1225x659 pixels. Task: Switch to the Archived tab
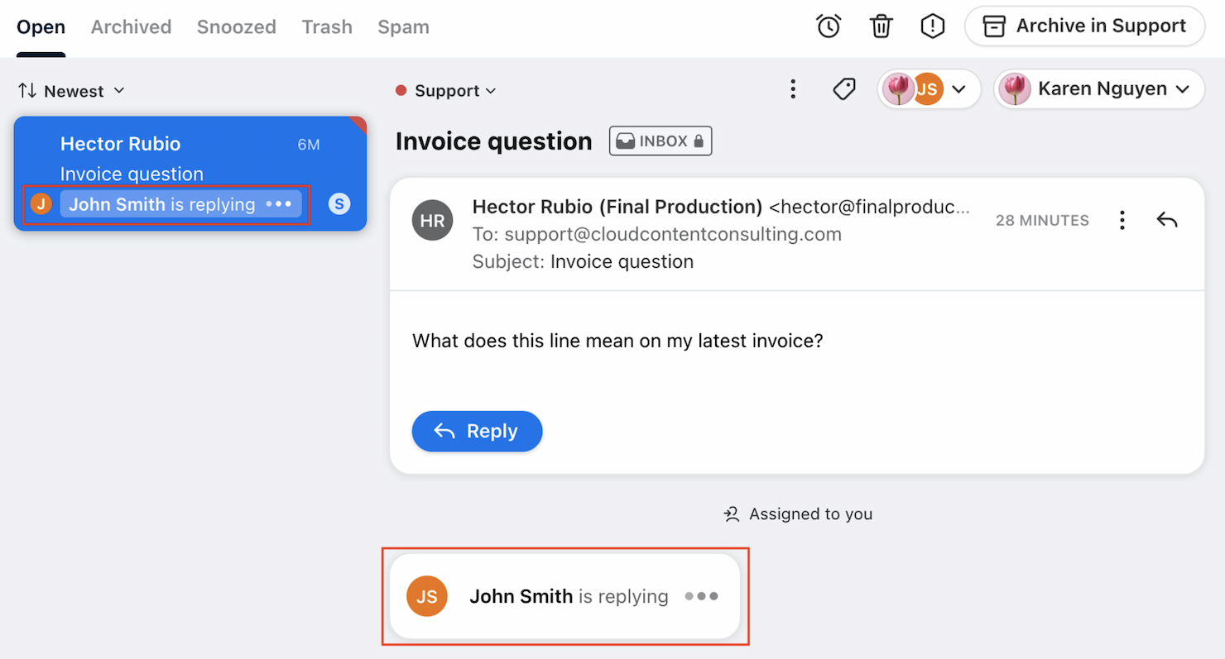(x=131, y=26)
